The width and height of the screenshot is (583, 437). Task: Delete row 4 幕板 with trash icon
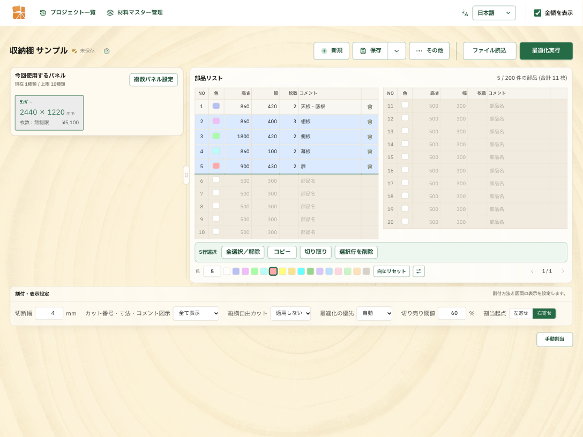[x=370, y=152]
